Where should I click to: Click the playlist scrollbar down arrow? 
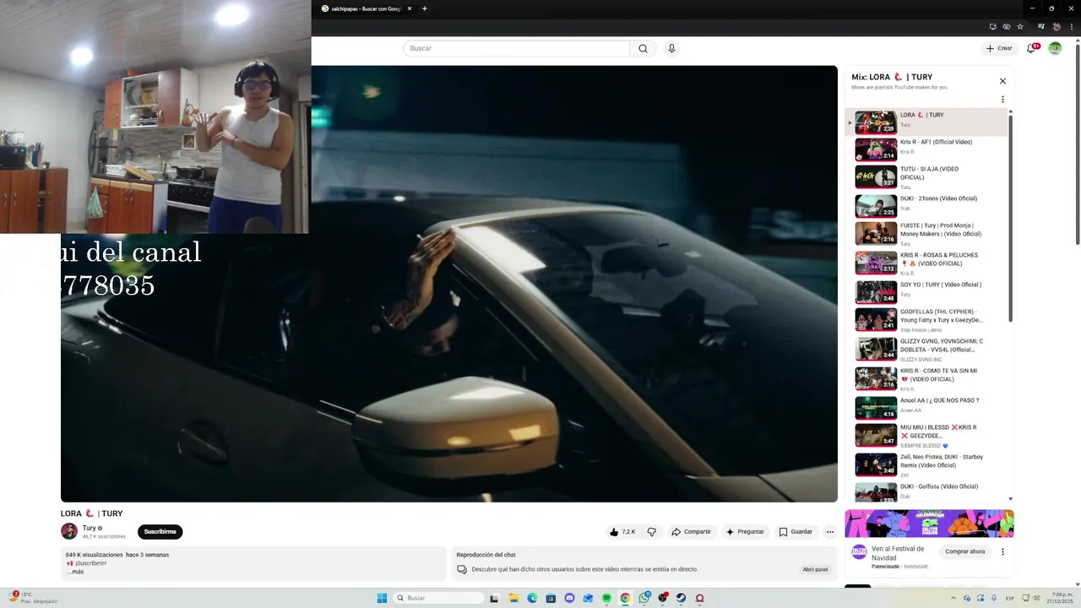pyautogui.click(x=1010, y=499)
